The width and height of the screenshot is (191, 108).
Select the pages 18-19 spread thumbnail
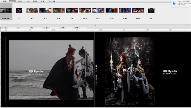coord(138,10)
